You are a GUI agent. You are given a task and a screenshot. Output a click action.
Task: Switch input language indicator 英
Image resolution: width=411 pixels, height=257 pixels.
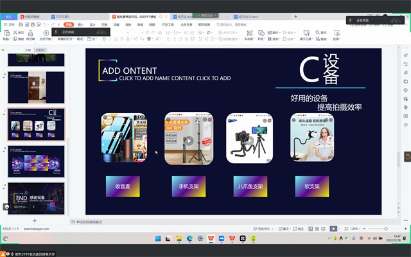click(361, 238)
